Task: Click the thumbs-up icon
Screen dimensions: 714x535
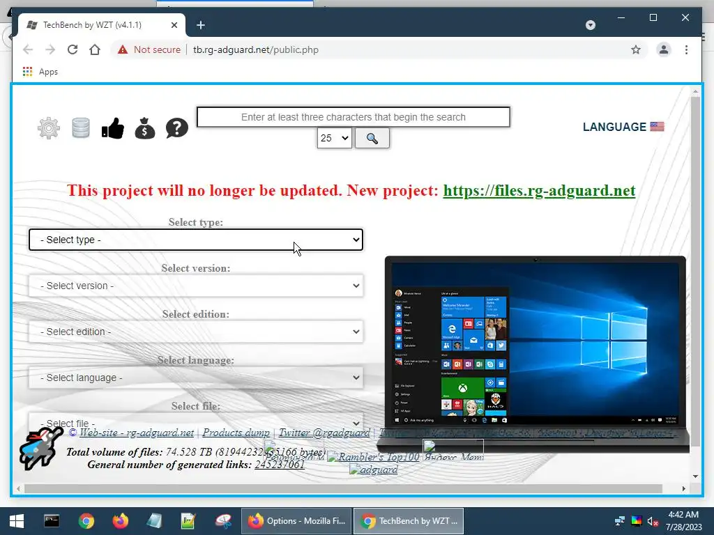Action: coord(112,128)
